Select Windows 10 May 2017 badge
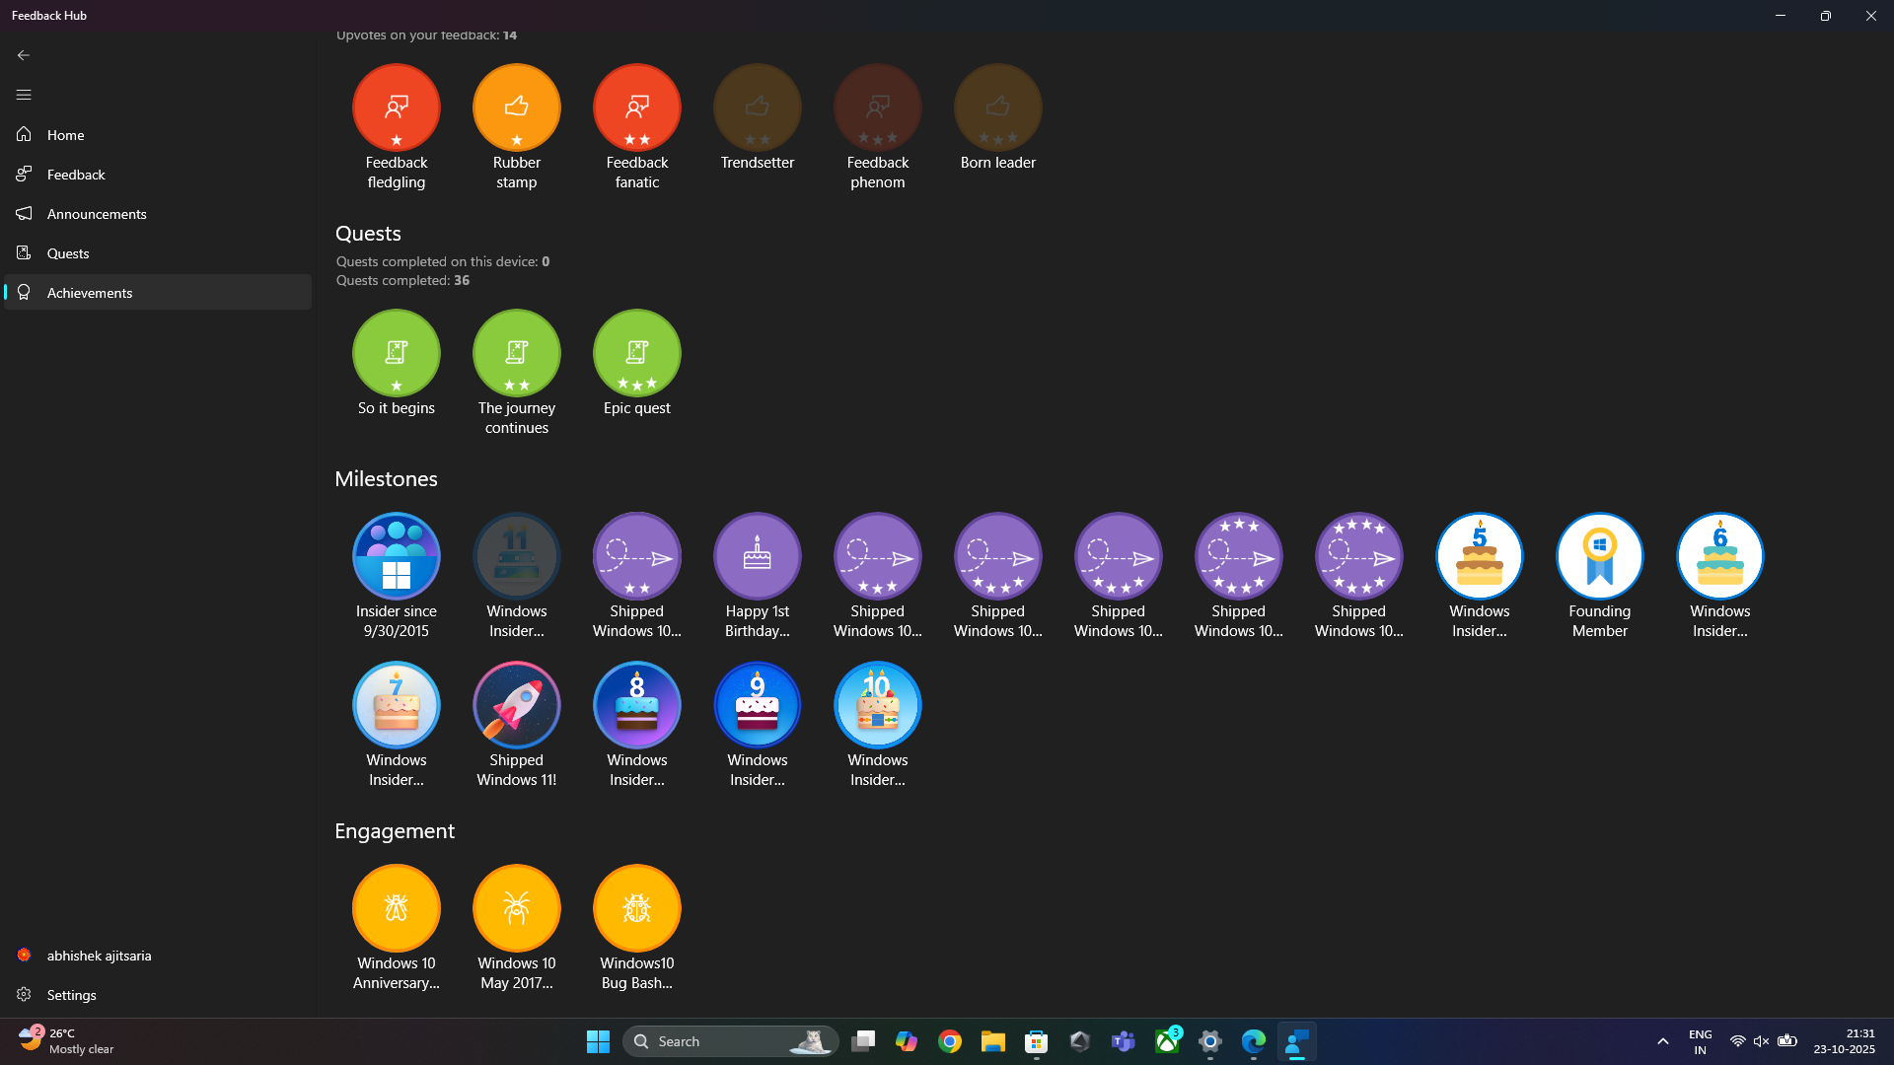Viewport: 1894px width, 1065px height. click(x=517, y=909)
